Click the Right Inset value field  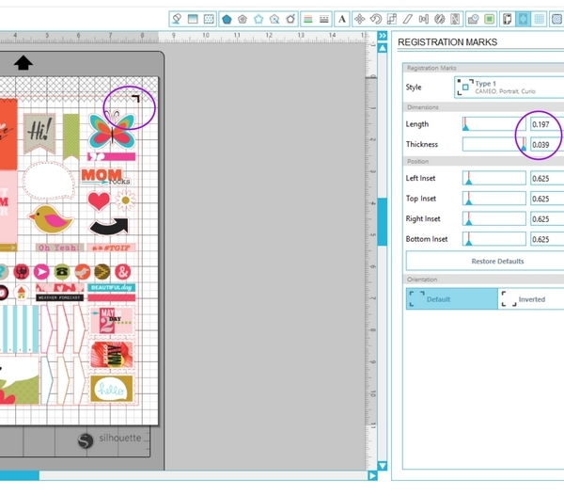point(547,218)
